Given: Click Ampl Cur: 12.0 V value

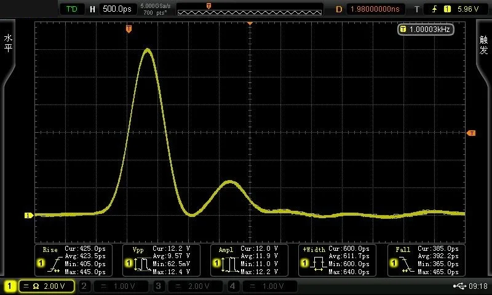Looking at the screenshot, I should coord(259,249).
